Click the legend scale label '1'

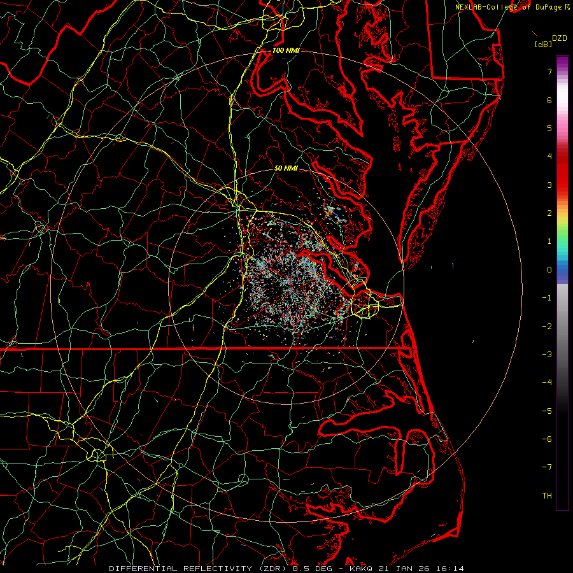point(549,241)
